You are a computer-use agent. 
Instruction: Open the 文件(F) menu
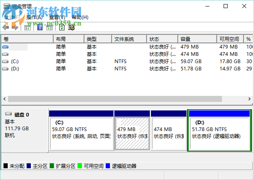(x=12, y=17)
